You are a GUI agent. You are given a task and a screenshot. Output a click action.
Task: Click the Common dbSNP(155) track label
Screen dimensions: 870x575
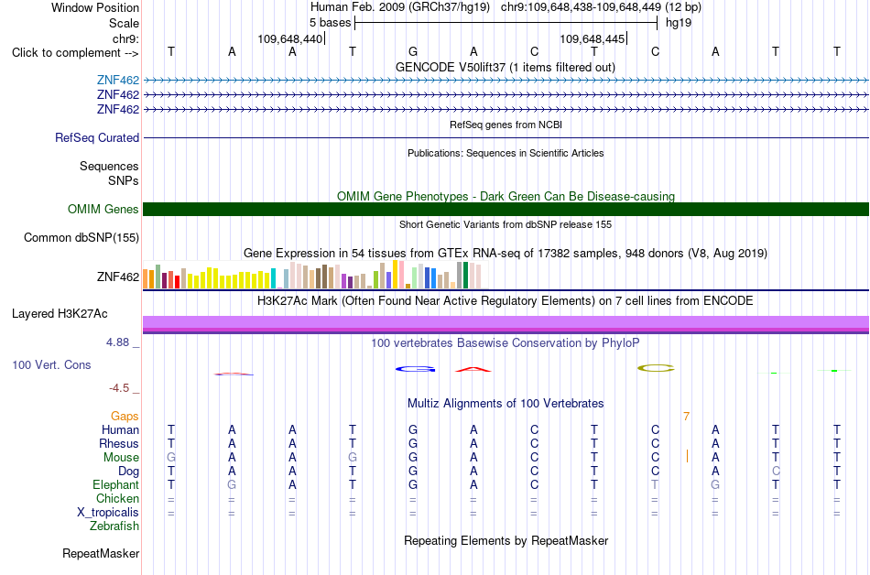(x=81, y=237)
